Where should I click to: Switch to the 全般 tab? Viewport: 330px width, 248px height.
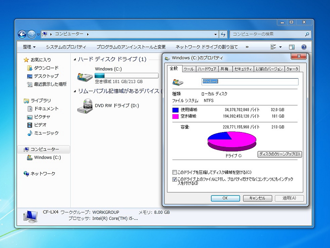point(174,69)
